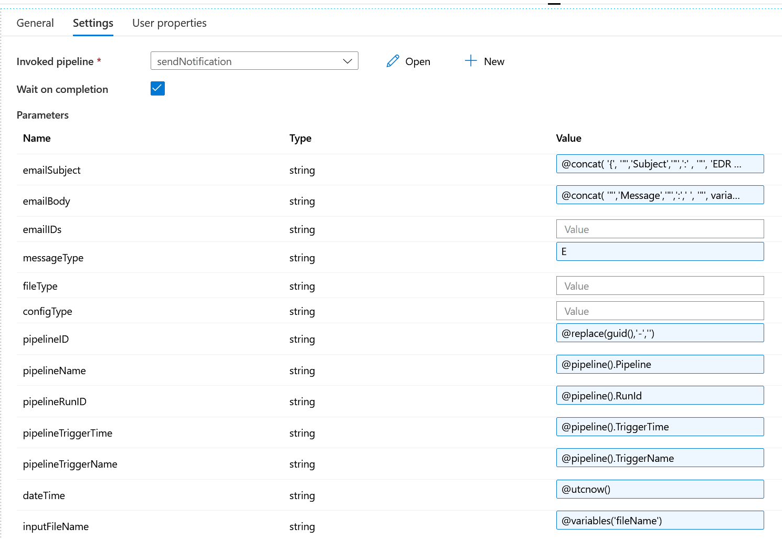Click the dateTime @utcnow() value field
The height and width of the screenshot is (539, 782).
pos(660,489)
